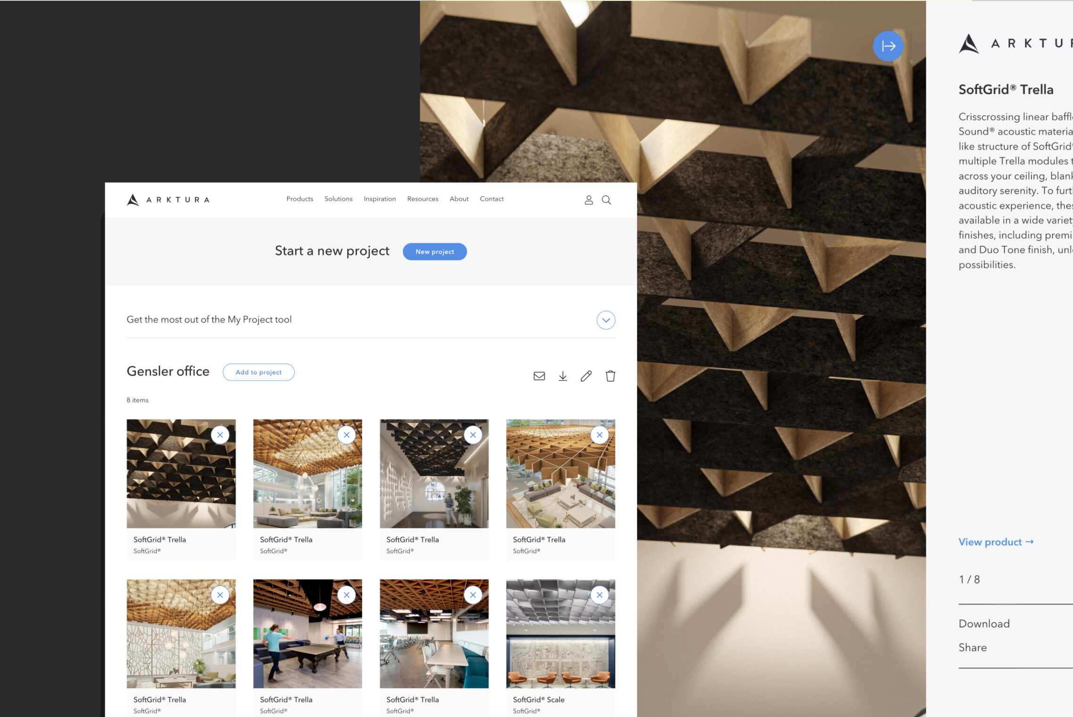1073x717 pixels.
Task: Open the Inspiration menu
Action: coord(379,199)
